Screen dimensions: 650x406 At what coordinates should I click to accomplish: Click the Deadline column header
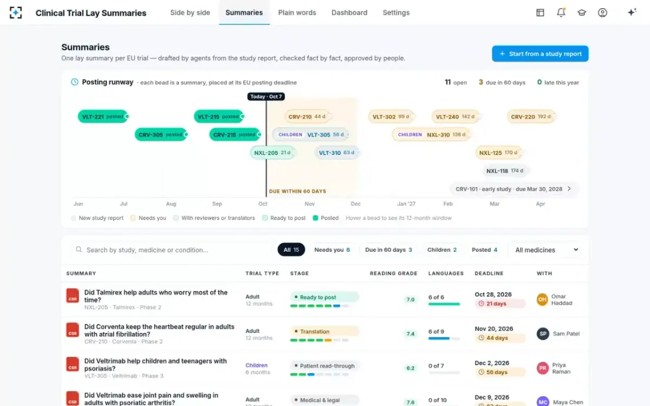coord(489,273)
